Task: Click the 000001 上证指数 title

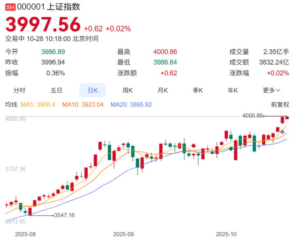Action: [48, 7]
